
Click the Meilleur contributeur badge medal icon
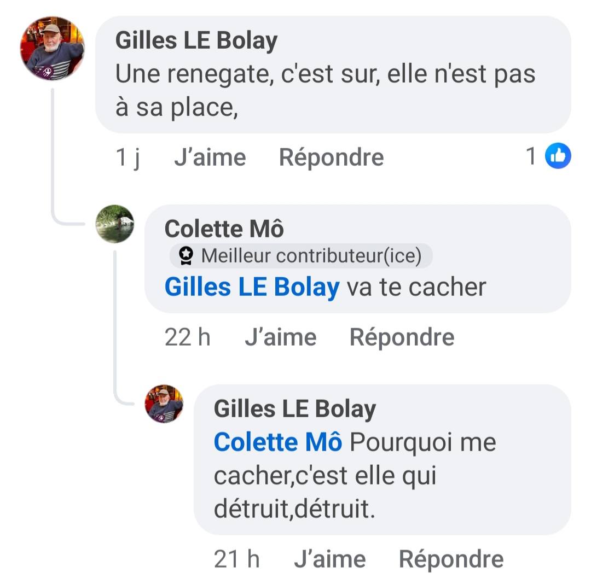pos(187,255)
